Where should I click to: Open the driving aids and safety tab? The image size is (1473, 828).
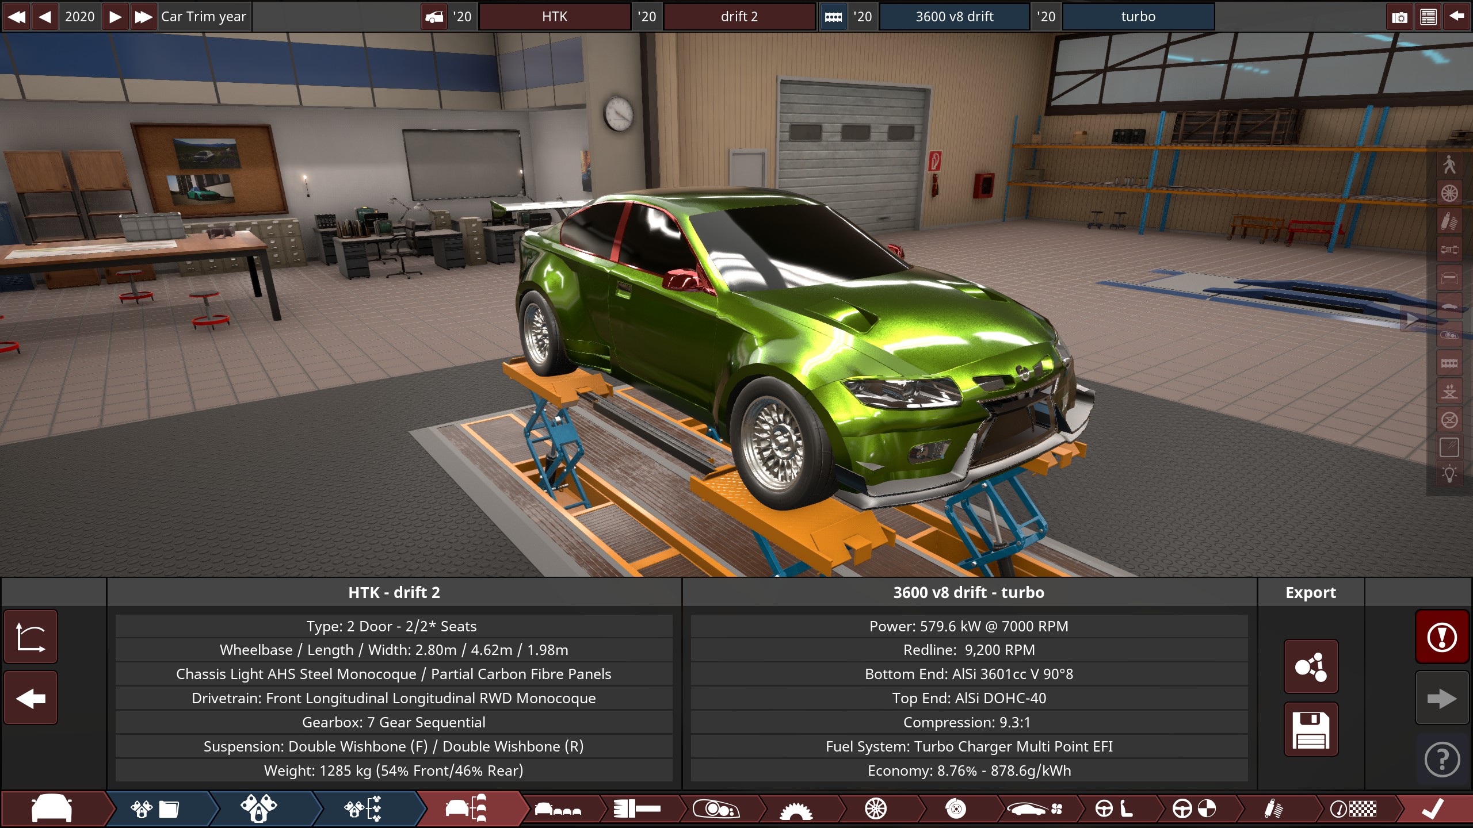(x=1194, y=809)
